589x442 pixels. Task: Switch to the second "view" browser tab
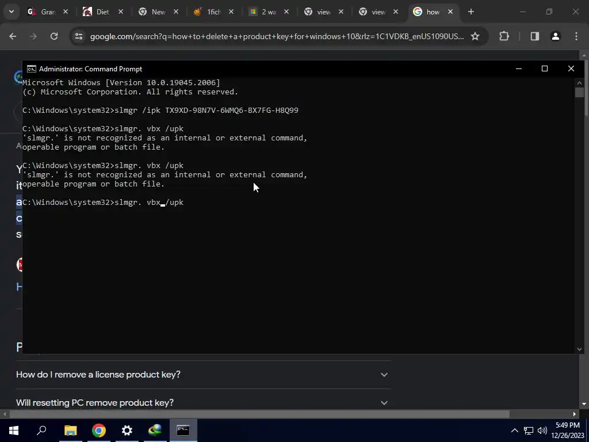[x=373, y=12]
